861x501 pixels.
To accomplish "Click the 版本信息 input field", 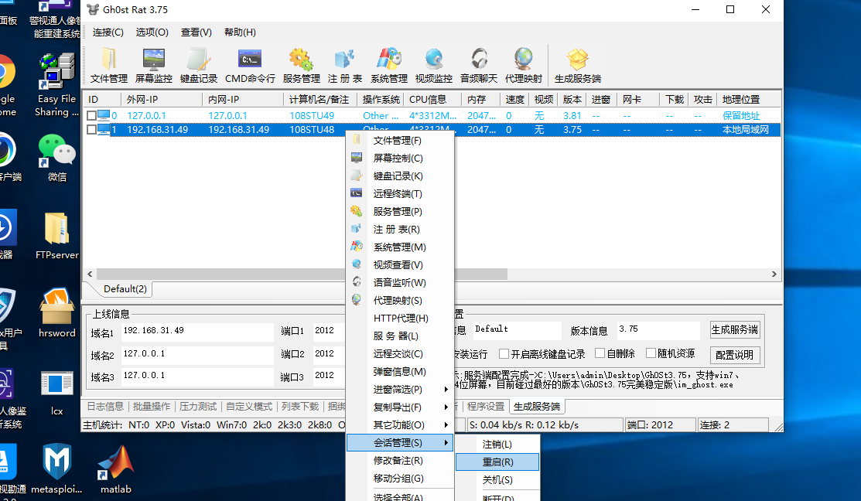I will (x=658, y=330).
